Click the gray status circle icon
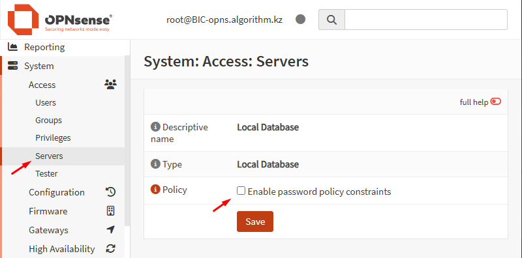This screenshot has width=522, height=258. [x=300, y=20]
